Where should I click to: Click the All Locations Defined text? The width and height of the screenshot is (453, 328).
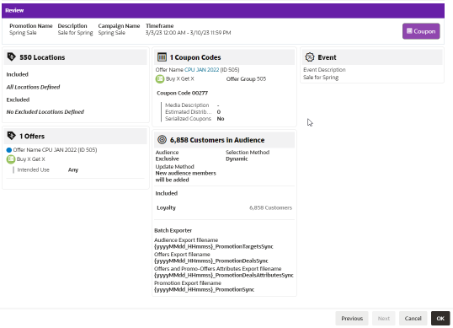pos(33,87)
